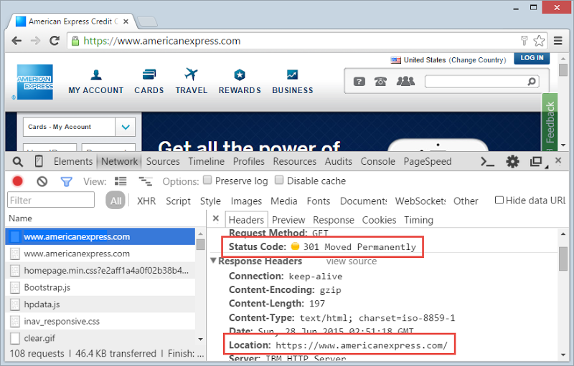This screenshot has height=366, width=574.
Task: Show the DevTools console drawer icon
Action: (487, 161)
